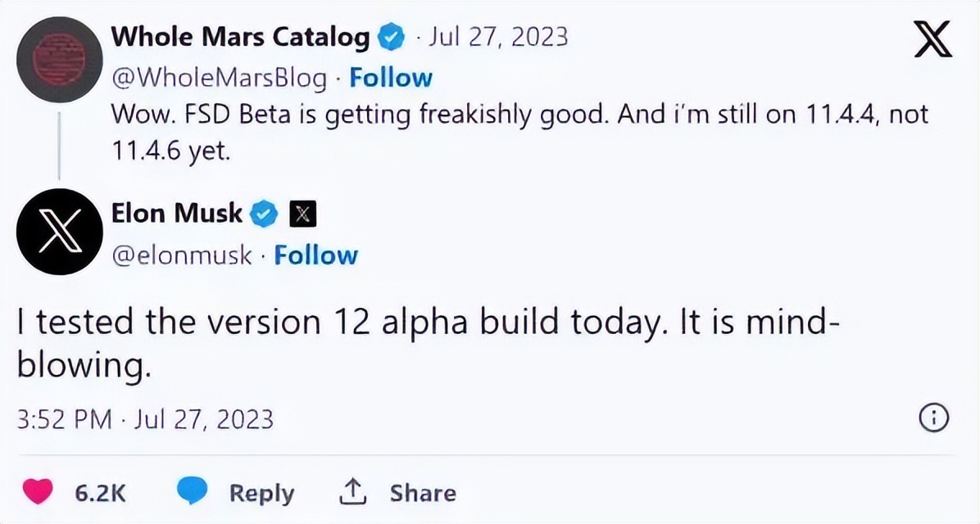Click the X affiliate badge beside Elon Musk's name
Image resolution: width=980 pixels, height=524 pixels.
(x=302, y=213)
